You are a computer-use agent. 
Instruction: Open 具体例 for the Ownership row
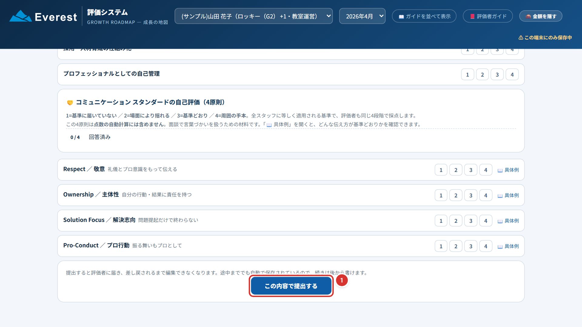[508, 195]
